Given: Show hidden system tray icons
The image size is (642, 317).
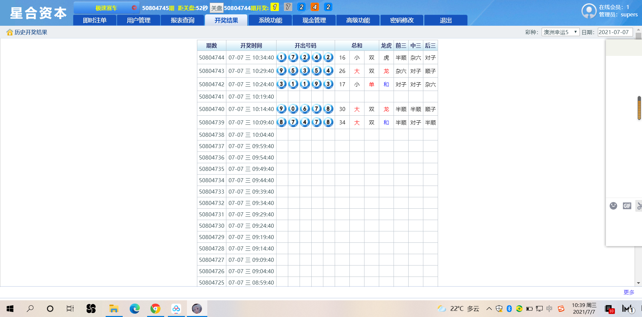Looking at the screenshot, I should (x=489, y=308).
